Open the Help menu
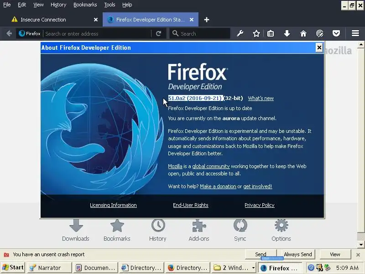 pyautogui.click(x=127, y=5)
